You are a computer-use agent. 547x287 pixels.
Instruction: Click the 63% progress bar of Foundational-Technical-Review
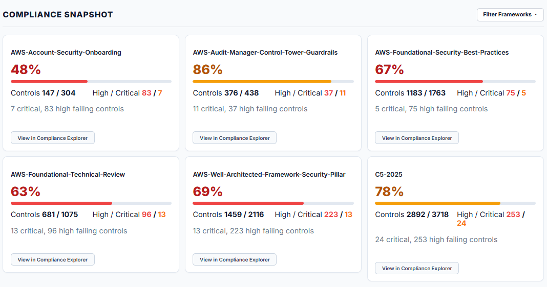[91, 203]
